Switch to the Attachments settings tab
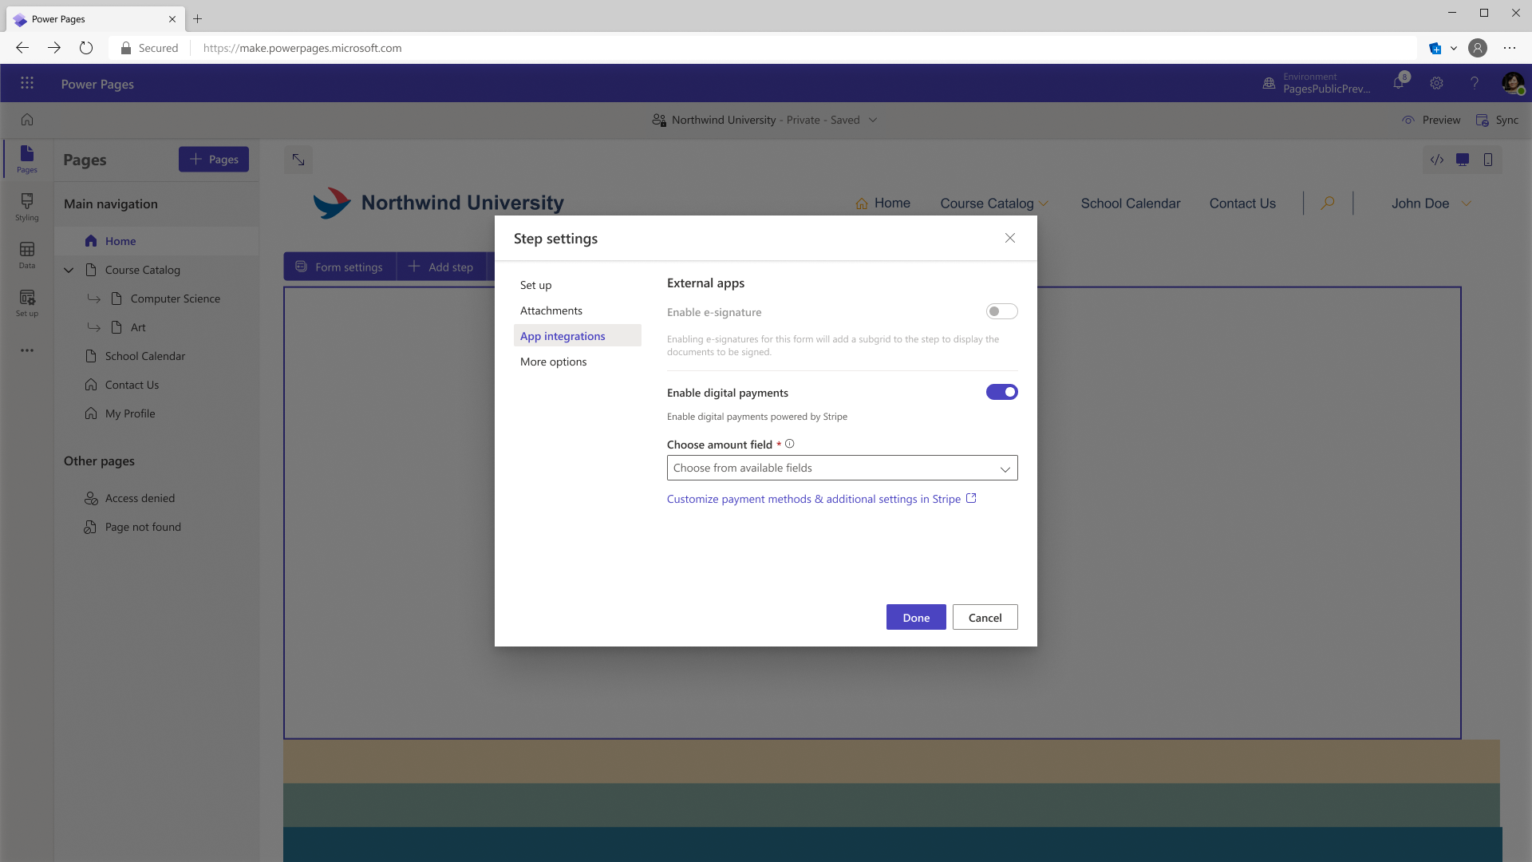1532x862 pixels. pyautogui.click(x=551, y=310)
